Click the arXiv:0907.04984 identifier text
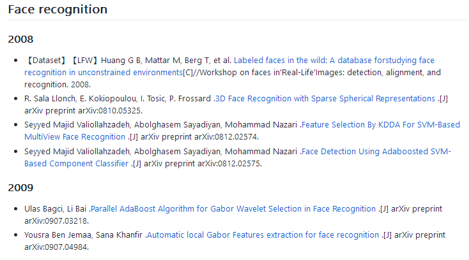The image size is (469, 260). coord(56,247)
